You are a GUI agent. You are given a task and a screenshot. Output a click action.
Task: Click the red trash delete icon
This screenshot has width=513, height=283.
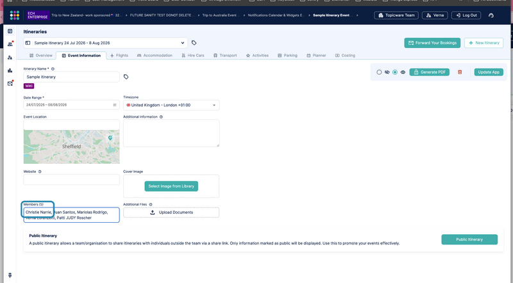(x=460, y=72)
